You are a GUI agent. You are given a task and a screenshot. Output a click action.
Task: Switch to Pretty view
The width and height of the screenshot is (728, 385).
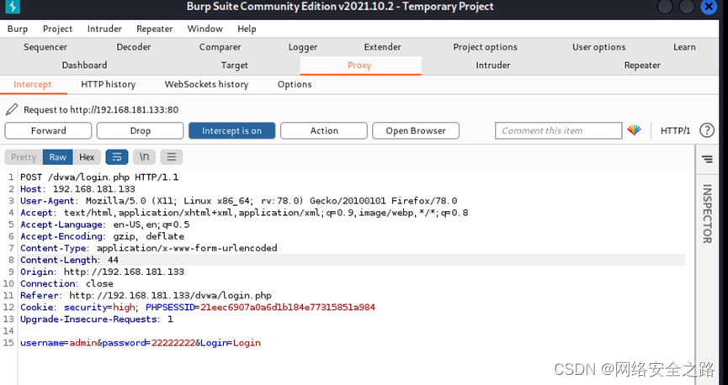coord(24,157)
